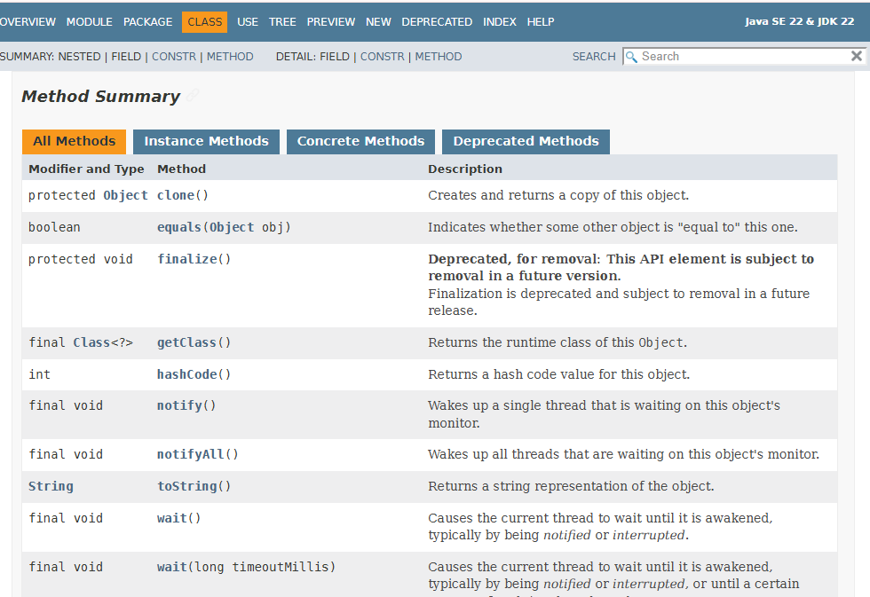This screenshot has height=597, width=870.
Task: Jump to Detail Constr section
Action: point(383,57)
